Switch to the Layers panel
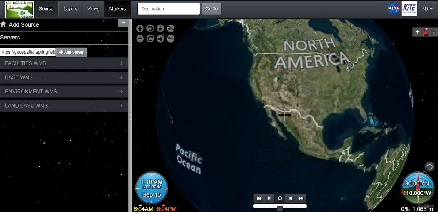Viewport: 438px width, 212px height. [70, 8]
